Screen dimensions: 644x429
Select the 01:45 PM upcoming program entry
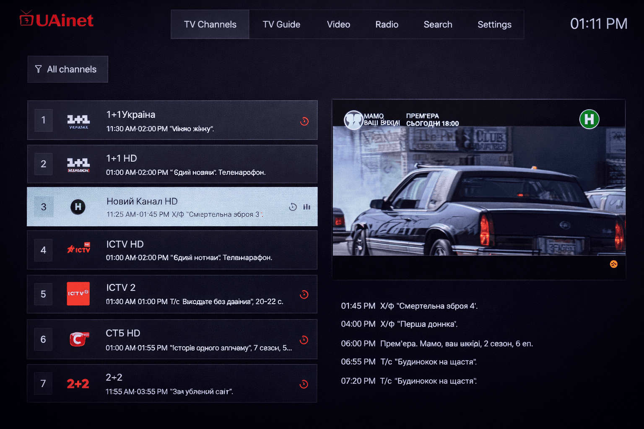(x=409, y=306)
